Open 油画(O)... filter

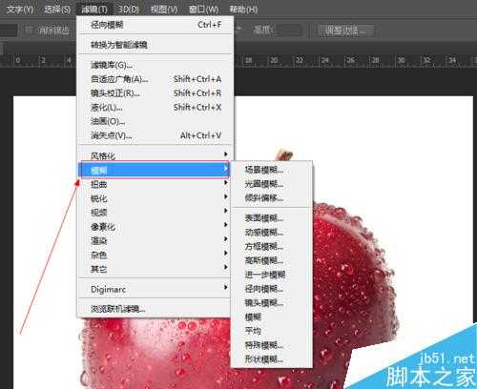click(x=156, y=121)
